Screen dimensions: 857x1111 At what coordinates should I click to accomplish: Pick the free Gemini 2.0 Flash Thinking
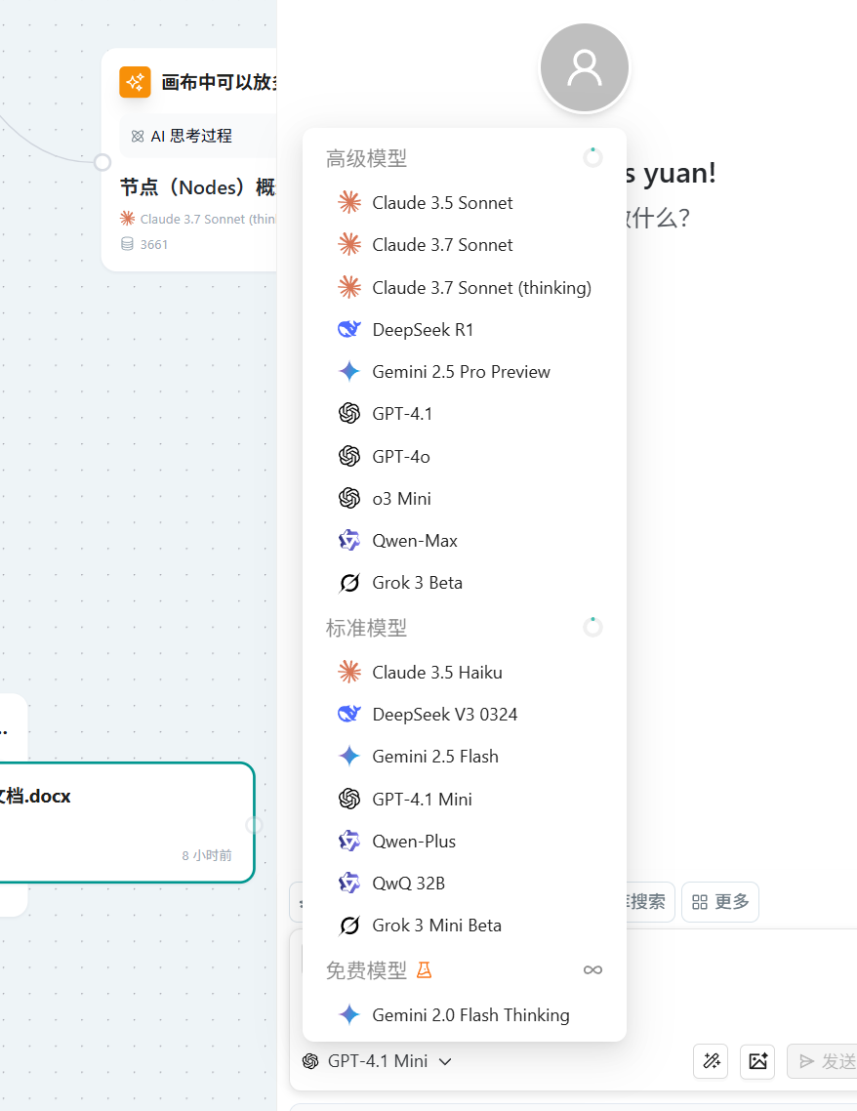click(x=470, y=1015)
